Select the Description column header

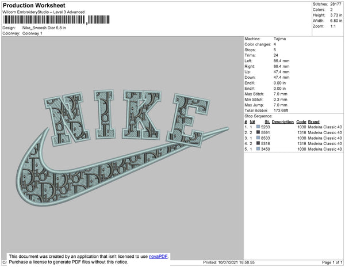[x=283, y=122]
